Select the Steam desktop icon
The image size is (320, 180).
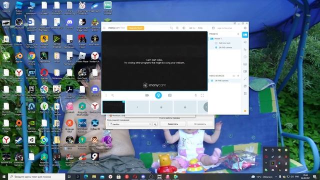19,141
